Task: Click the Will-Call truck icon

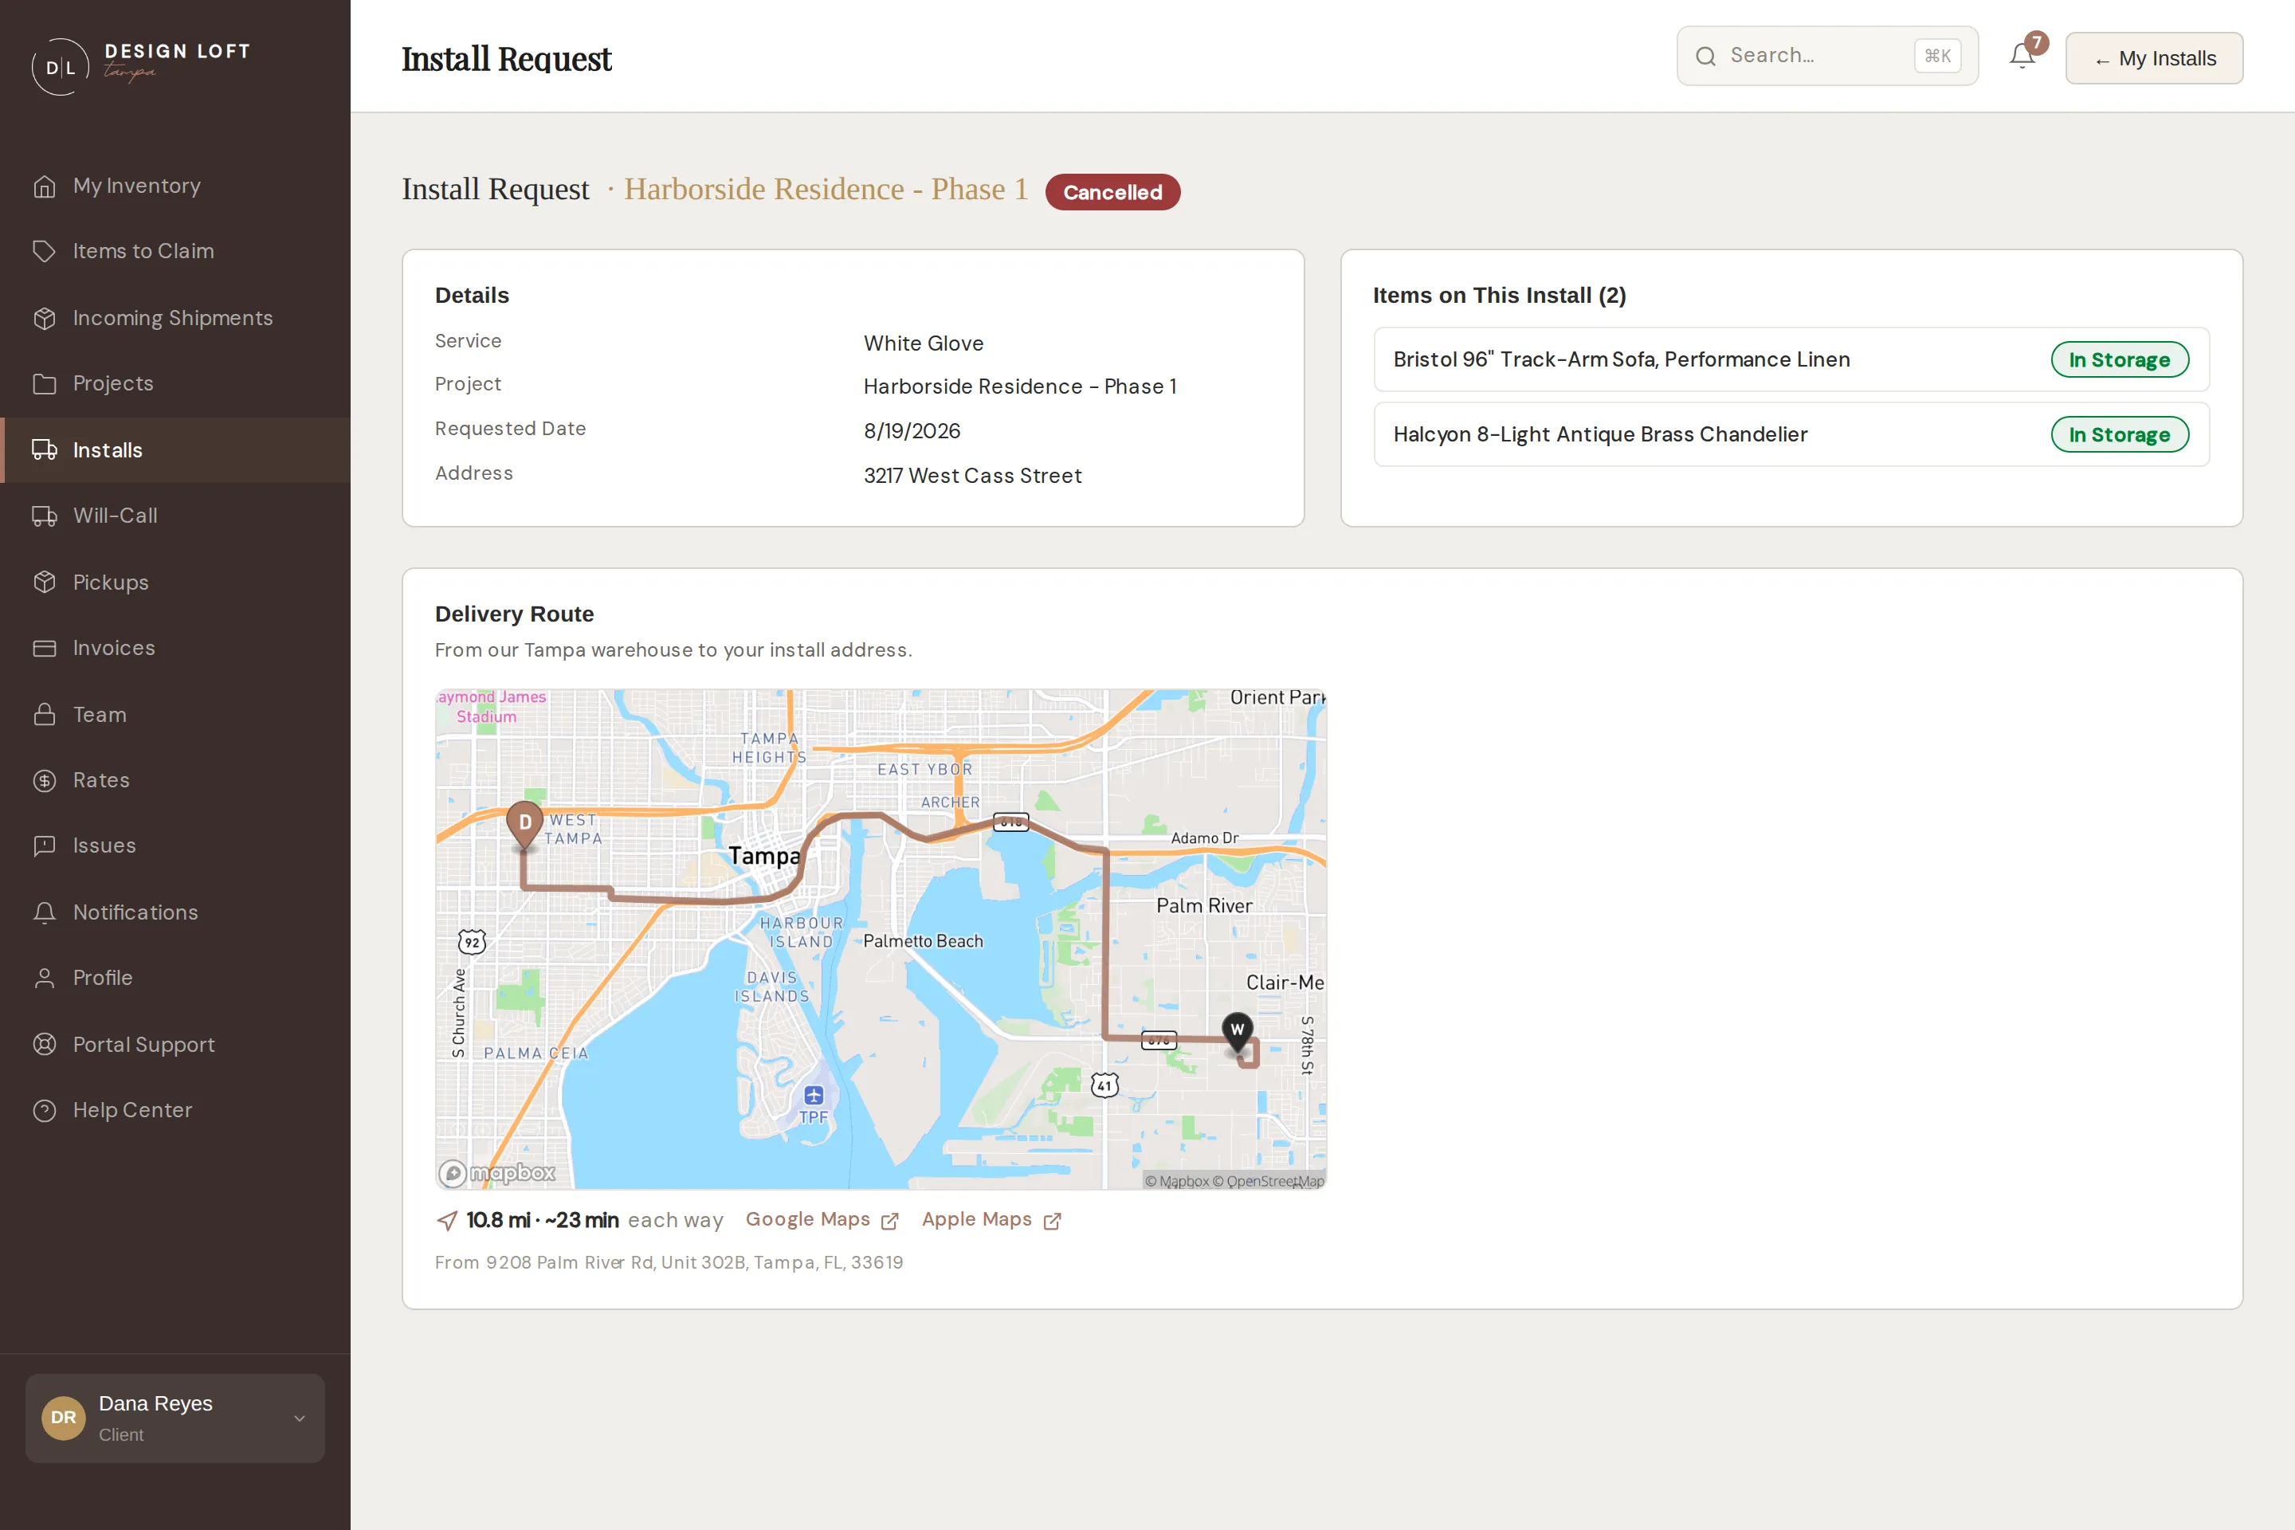Action: (44, 516)
